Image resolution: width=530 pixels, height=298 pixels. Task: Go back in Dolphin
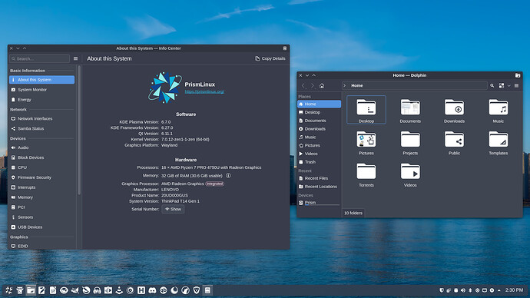tap(303, 86)
